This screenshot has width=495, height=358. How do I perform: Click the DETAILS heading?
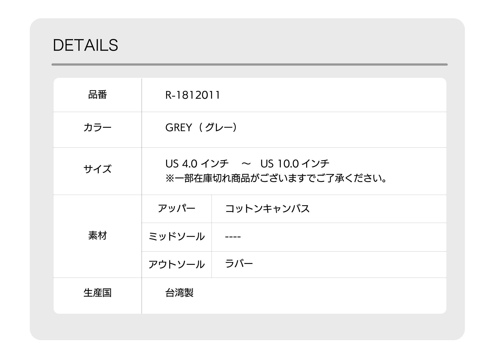point(85,45)
